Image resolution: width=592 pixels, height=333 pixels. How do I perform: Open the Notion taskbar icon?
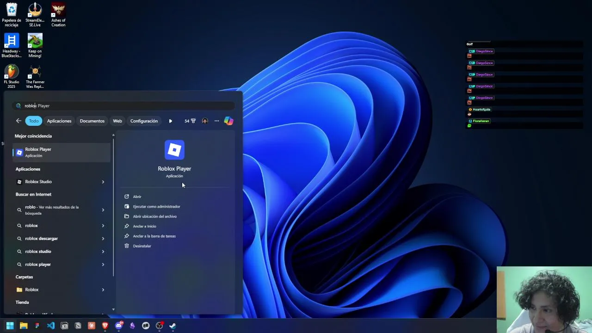[x=78, y=326]
